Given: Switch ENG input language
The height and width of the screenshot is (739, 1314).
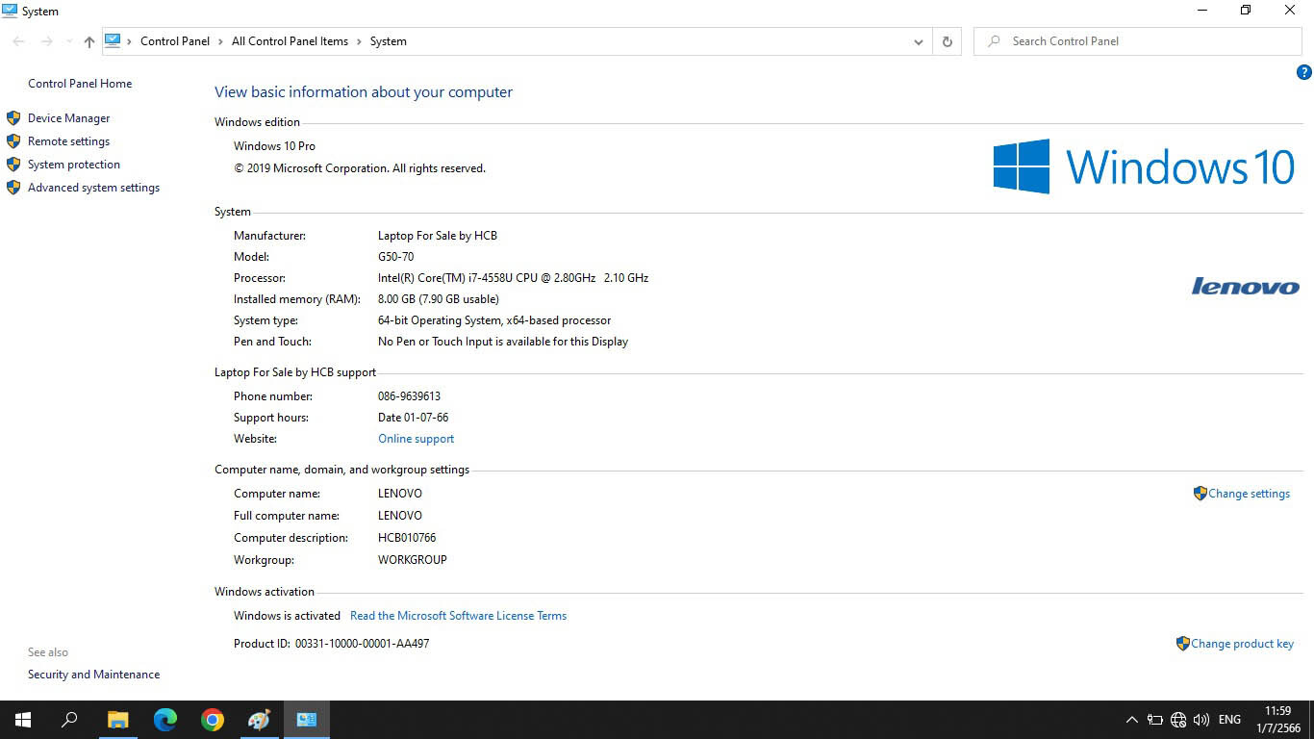Looking at the screenshot, I should [1229, 720].
